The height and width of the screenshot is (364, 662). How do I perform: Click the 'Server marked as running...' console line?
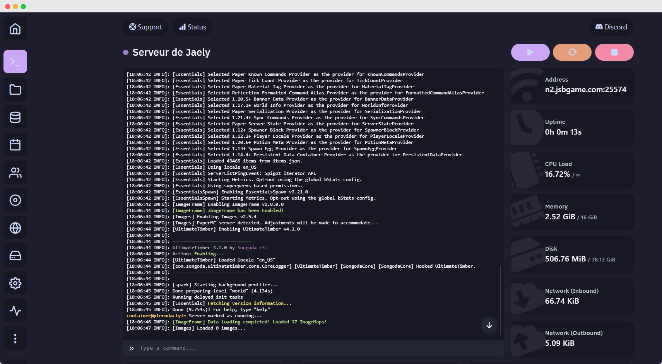coord(194,316)
